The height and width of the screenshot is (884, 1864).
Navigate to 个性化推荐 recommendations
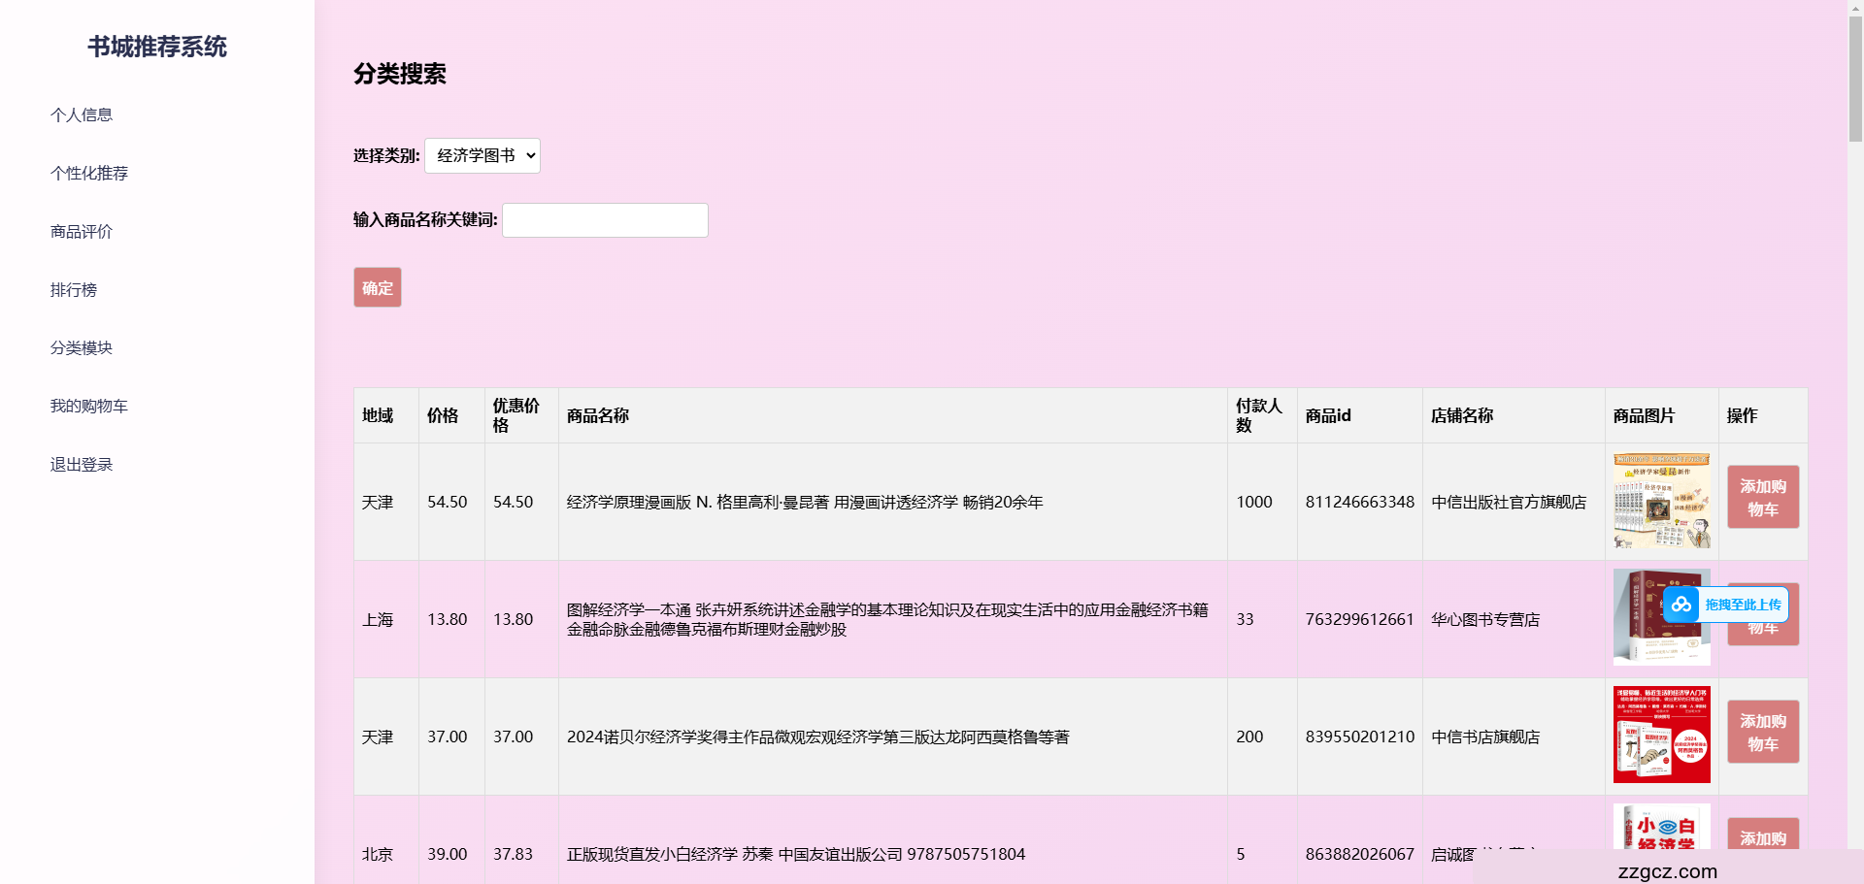[88, 173]
